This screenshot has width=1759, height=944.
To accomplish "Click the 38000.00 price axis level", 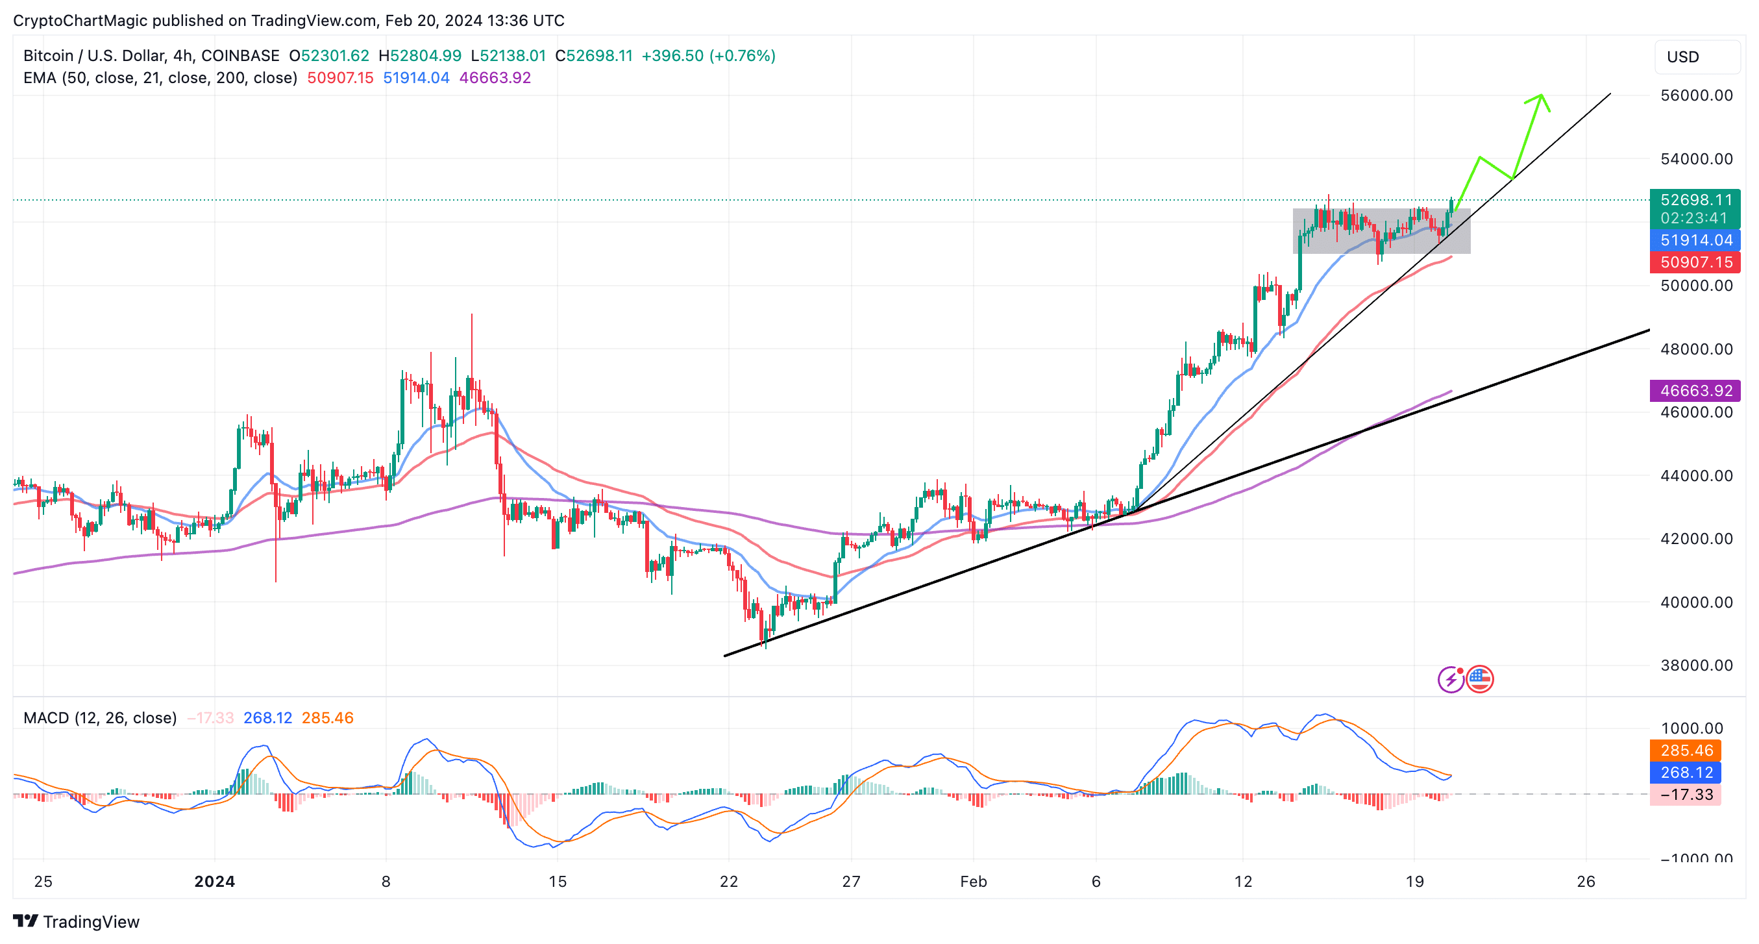I will [x=1696, y=665].
